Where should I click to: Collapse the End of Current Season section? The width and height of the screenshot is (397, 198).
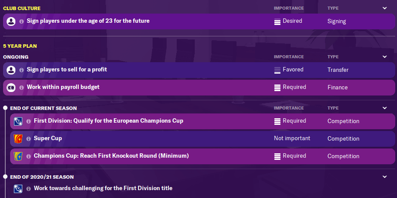pyautogui.click(x=385, y=108)
